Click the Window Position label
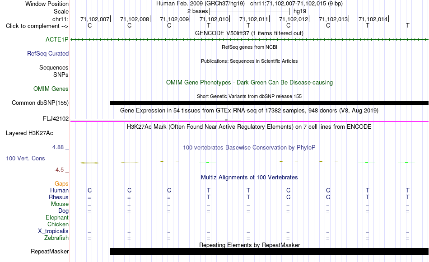This screenshot has width=429, height=262. tap(47, 4)
